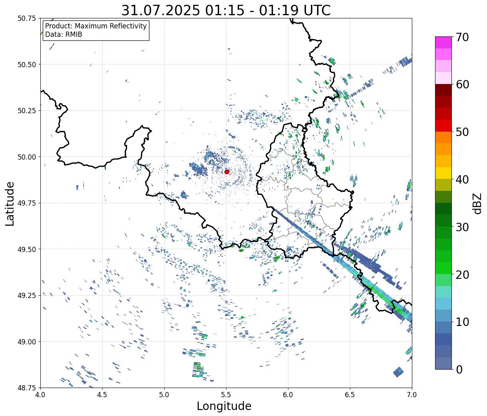The height and width of the screenshot is (416, 487).
Task: Select the 'Product: Maximum Reflectivity' text
Action: [96, 26]
